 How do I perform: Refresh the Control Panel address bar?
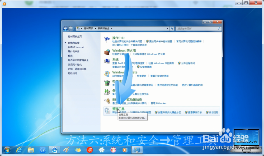[x=172, y=28]
